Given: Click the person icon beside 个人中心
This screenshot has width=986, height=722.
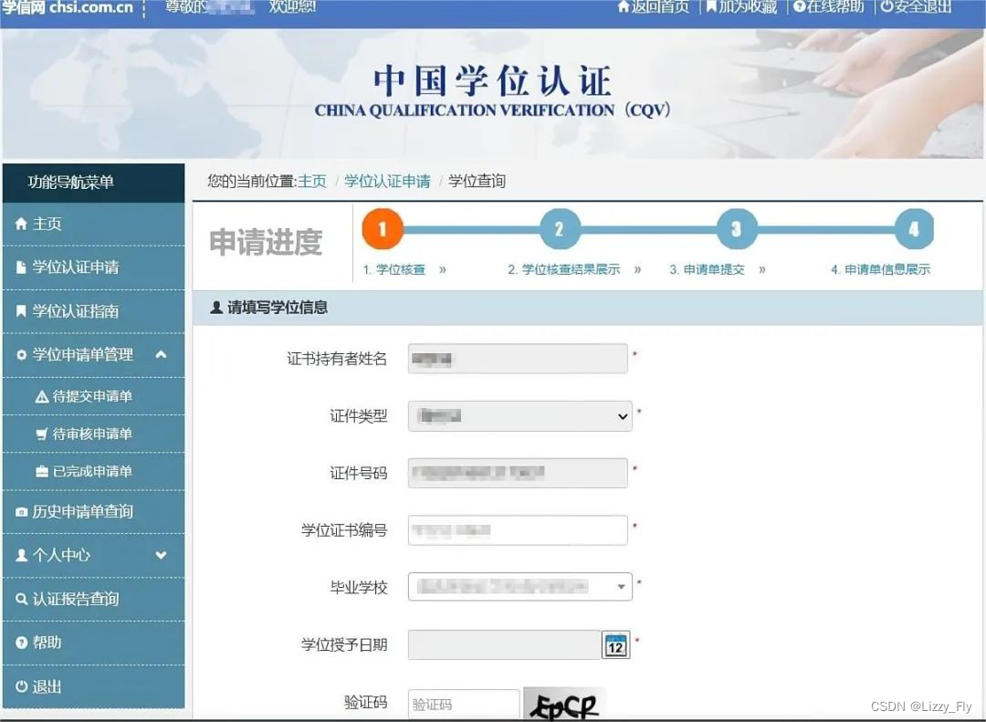Looking at the screenshot, I should tap(21, 555).
